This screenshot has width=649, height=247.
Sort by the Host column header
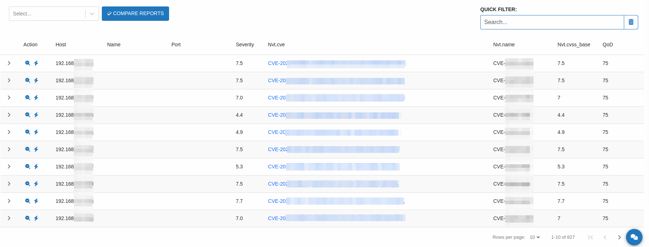[61, 45]
